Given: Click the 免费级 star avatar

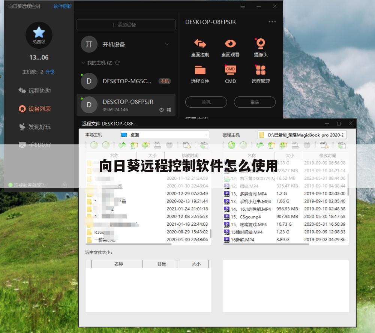Looking at the screenshot, I should click(x=39, y=35).
